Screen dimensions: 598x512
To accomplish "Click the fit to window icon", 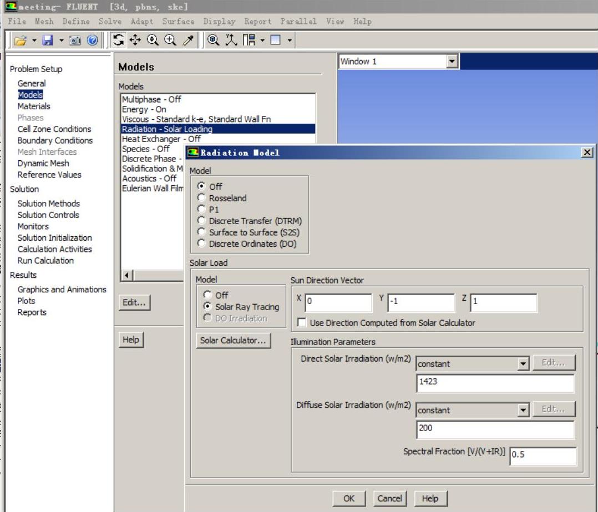I will click(x=213, y=40).
